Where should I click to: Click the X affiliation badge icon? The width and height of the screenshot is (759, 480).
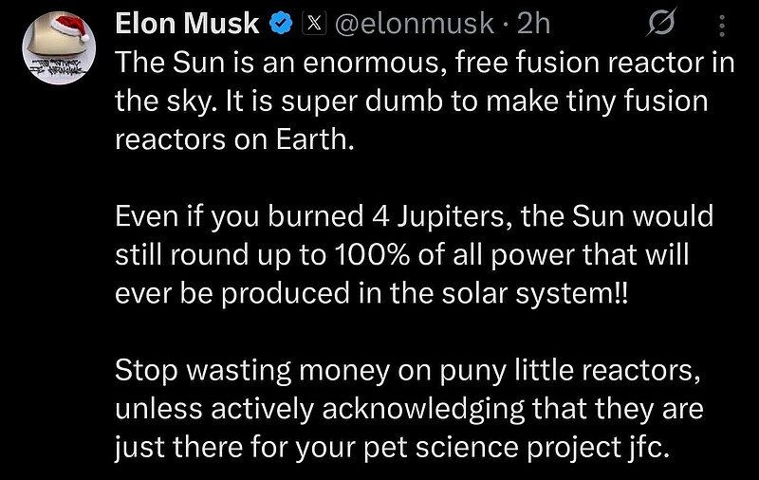point(310,24)
